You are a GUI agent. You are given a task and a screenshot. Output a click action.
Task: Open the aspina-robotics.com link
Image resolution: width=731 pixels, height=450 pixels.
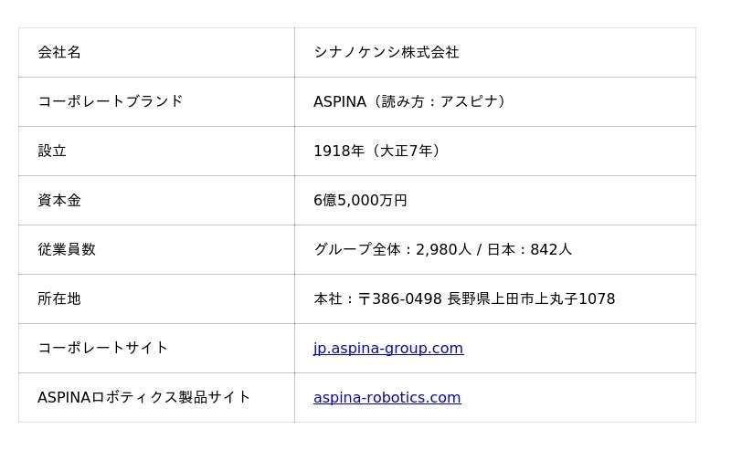click(x=387, y=398)
